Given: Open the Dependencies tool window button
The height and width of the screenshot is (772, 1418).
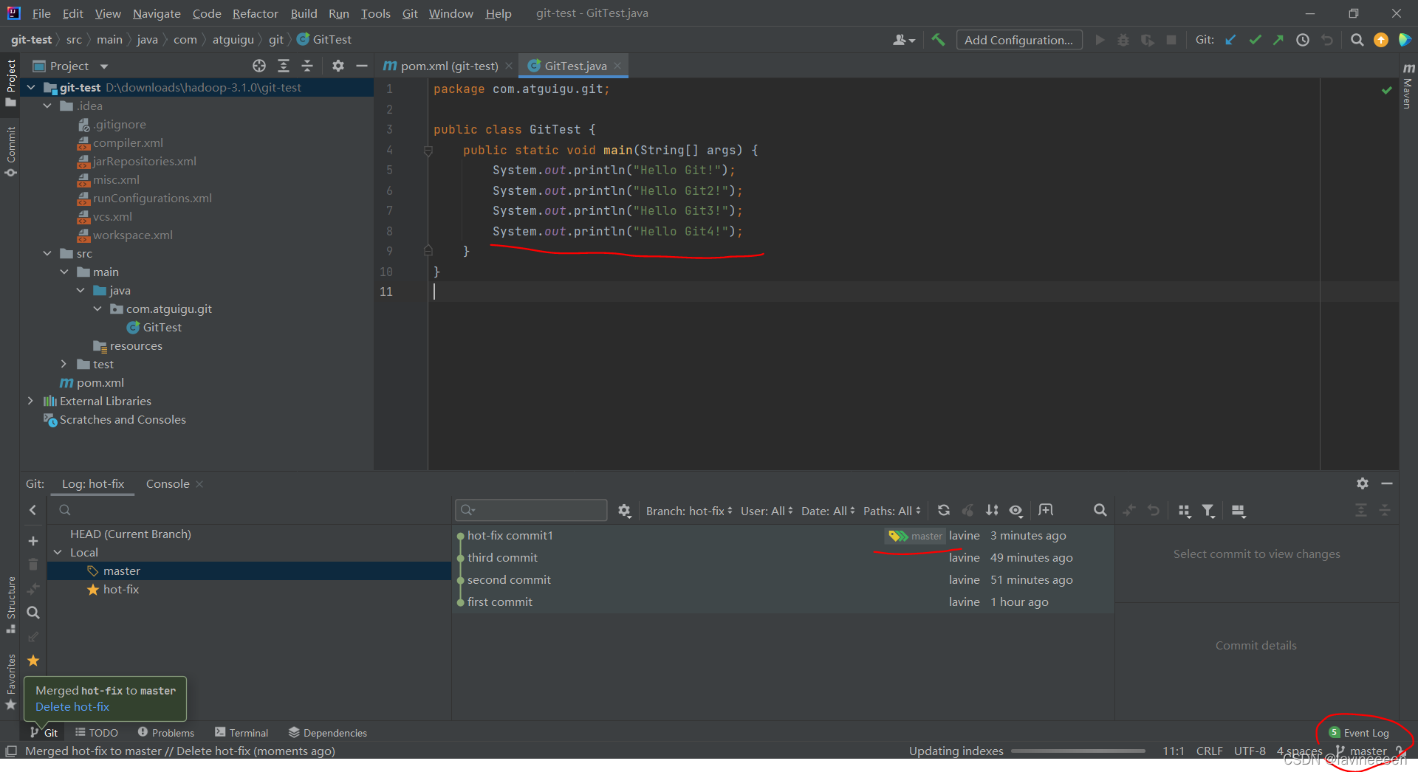Looking at the screenshot, I should click(328, 733).
